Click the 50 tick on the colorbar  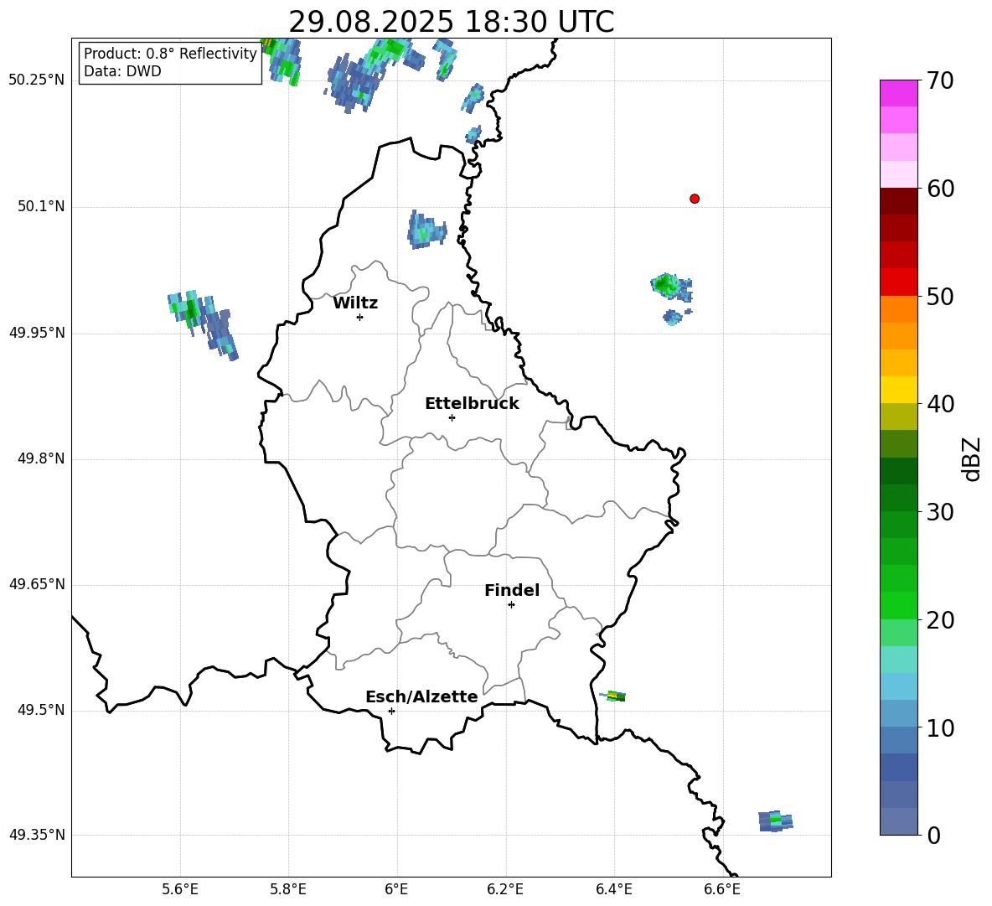tap(940, 296)
